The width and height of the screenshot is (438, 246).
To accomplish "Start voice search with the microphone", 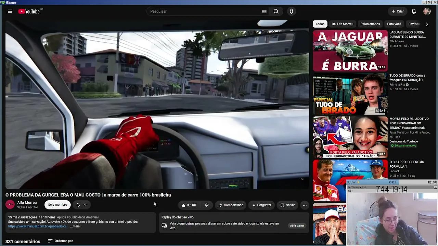I will coord(292,11).
